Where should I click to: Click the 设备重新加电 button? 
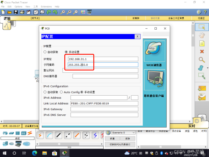(31, 126)
